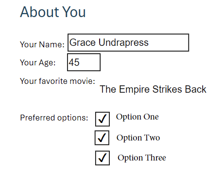Toggle the Option Two checkbox

102,138
